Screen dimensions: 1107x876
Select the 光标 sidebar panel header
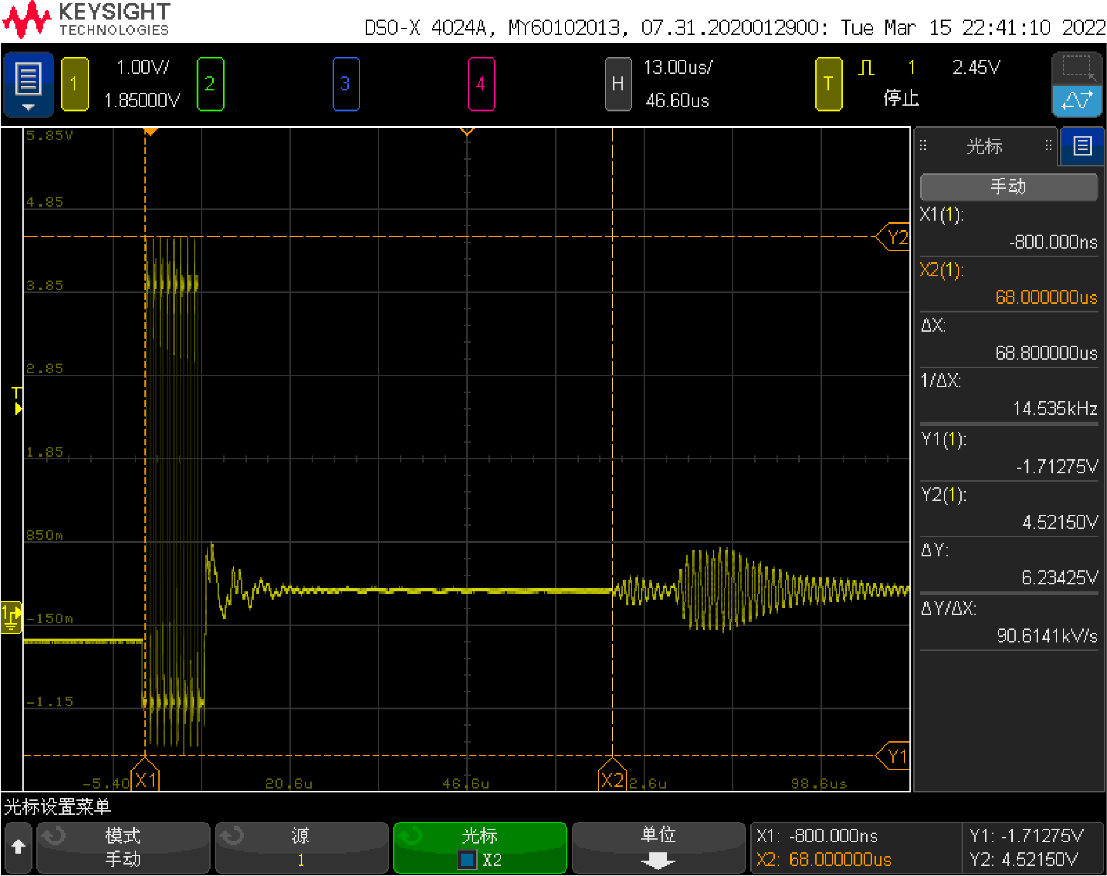(985, 146)
